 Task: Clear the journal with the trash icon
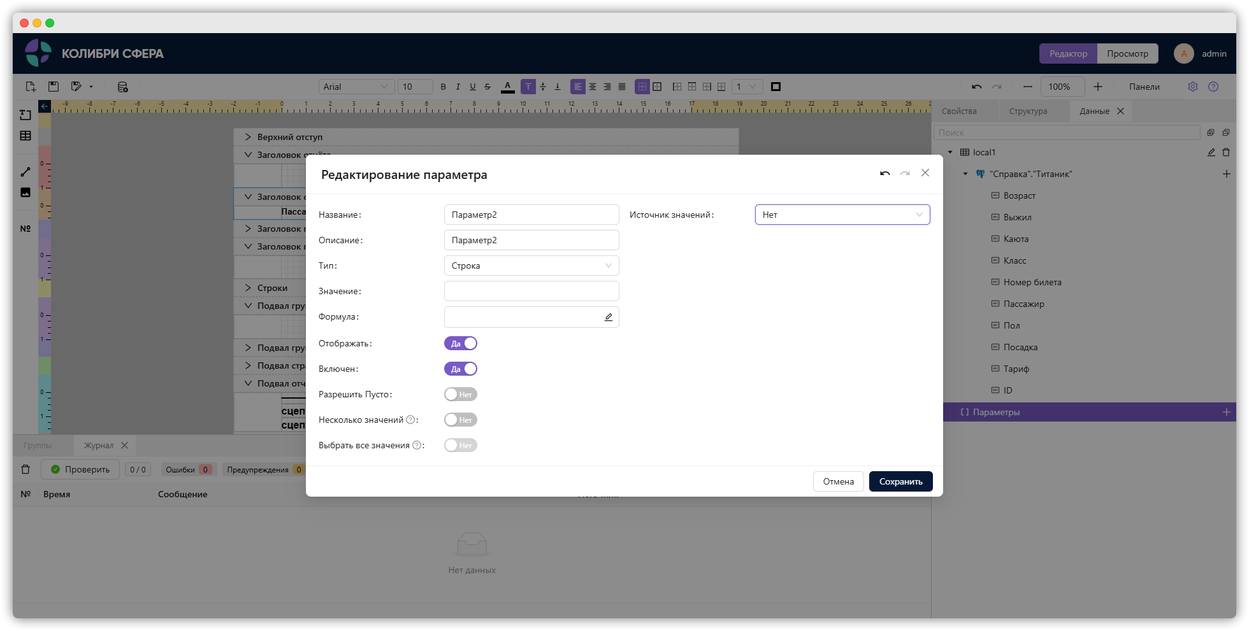click(x=25, y=469)
